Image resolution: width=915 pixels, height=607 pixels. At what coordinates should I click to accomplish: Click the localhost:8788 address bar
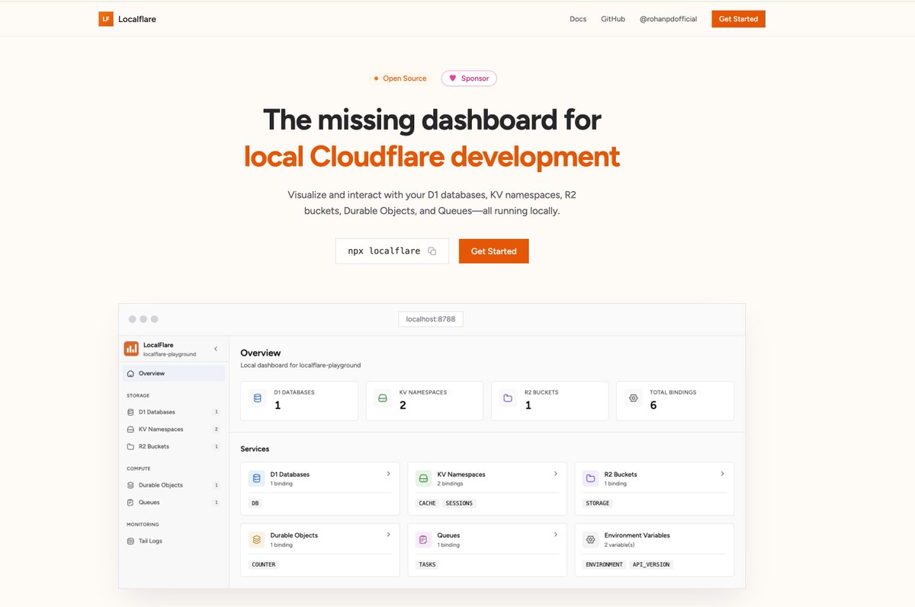[x=431, y=319]
